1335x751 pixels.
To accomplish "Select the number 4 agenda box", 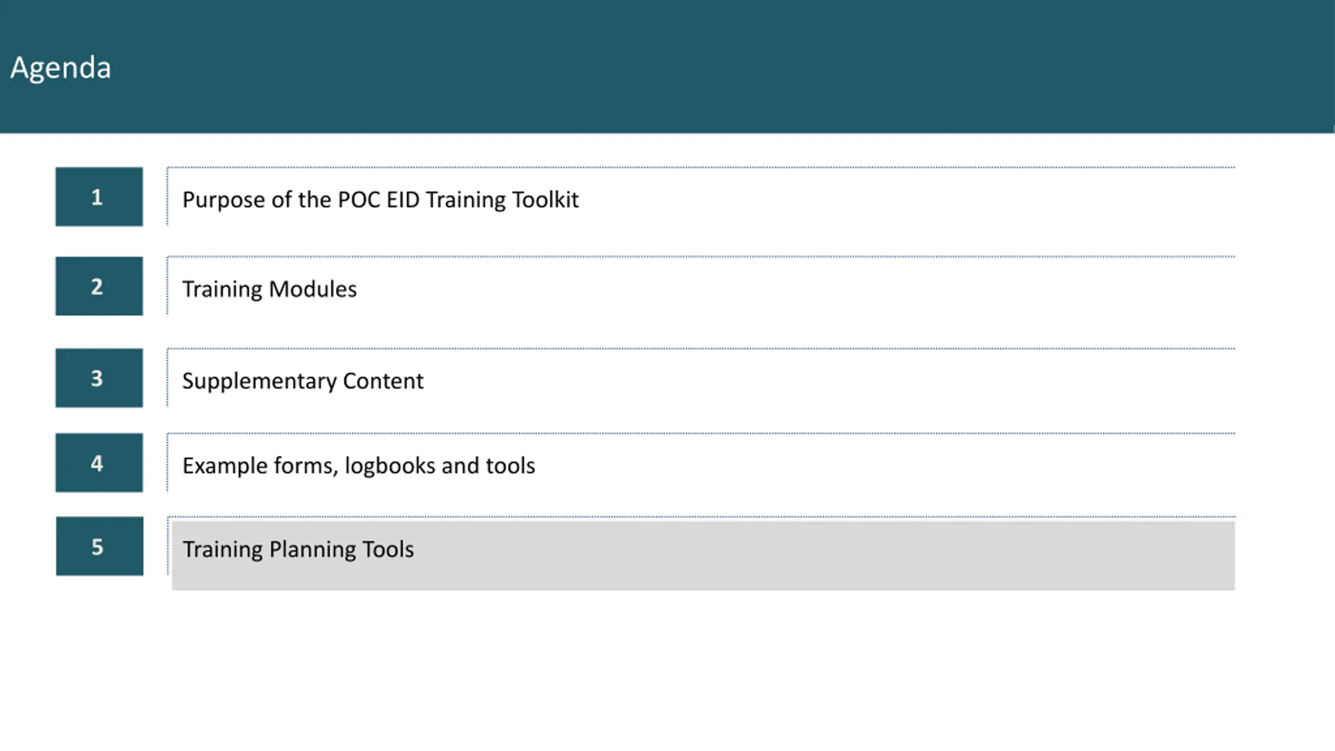I will [99, 463].
